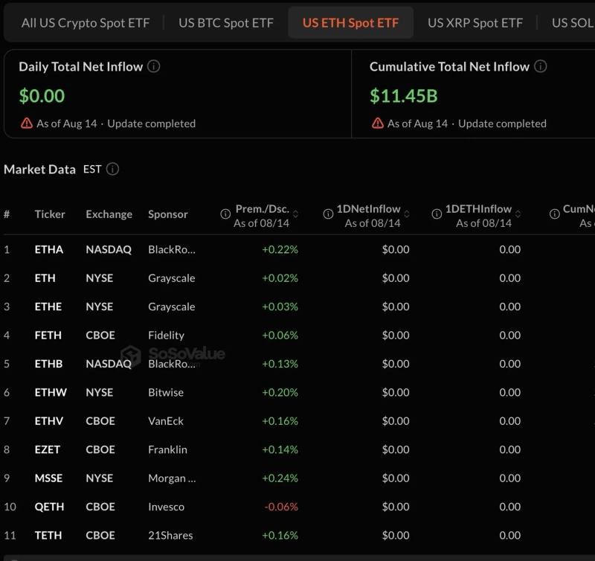Sort table by Prem./Dsc. column
Viewport: 595px width, 561px height.
coord(295,214)
